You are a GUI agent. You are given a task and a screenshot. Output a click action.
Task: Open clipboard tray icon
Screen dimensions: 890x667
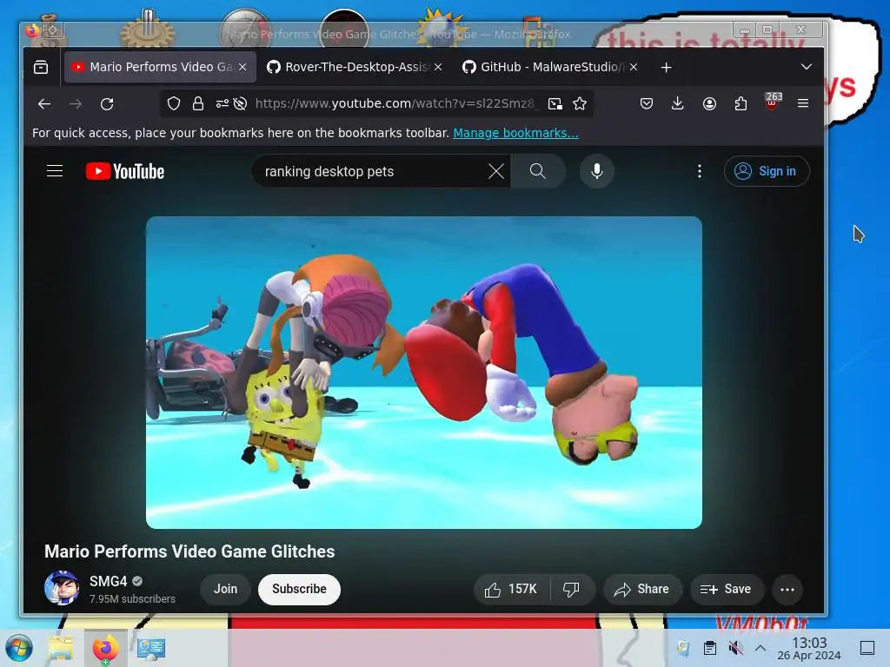(709, 648)
